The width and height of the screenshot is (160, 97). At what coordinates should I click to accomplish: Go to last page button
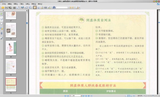tap(86, 96)
